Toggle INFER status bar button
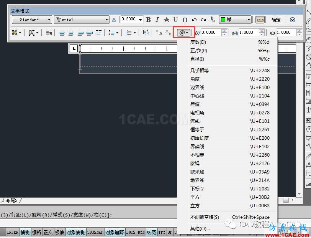The width and height of the screenshot is (311, 238). point(13,232)
